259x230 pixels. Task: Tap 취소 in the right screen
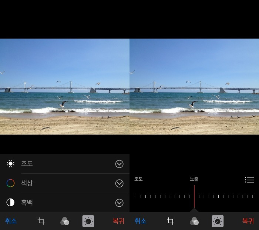pos(140,221)
